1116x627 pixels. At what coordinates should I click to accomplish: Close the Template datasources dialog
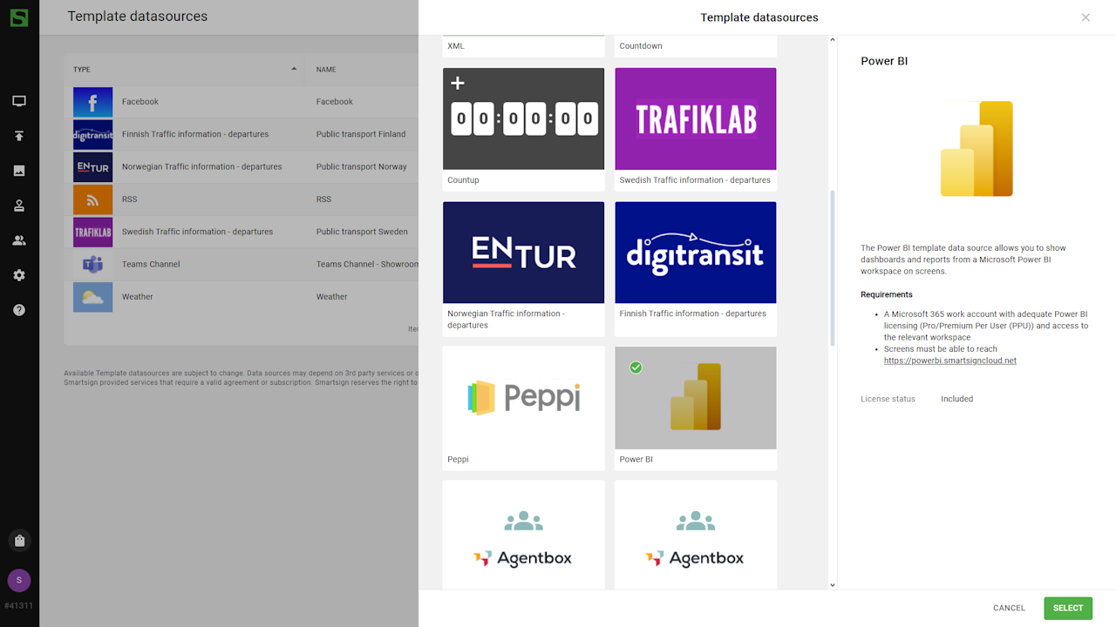1085,17
